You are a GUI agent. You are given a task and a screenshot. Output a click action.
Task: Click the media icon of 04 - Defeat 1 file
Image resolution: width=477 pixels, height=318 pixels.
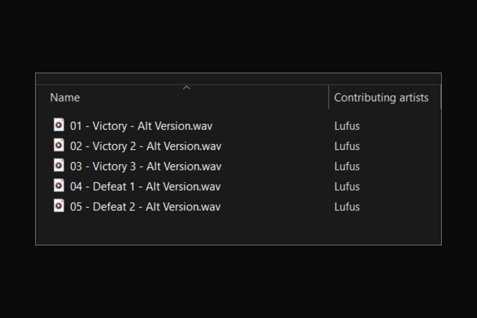[59, 186]
